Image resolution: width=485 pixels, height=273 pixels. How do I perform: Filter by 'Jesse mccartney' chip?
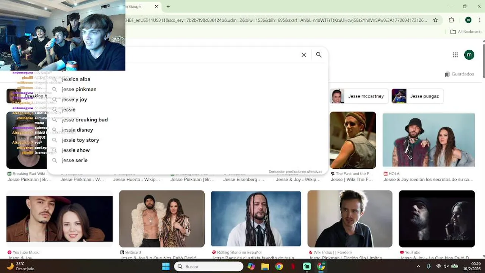358,96
